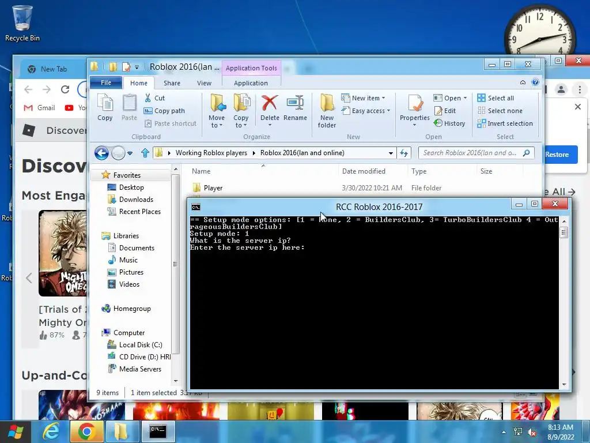
Task: Go back in File Explorer
Action: (x=101, y=153)
